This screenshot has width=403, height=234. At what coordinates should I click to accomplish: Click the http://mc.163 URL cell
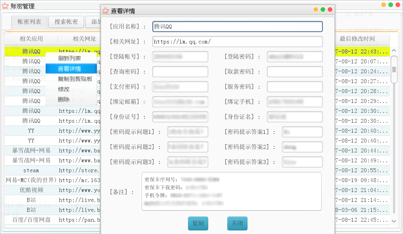coord(79,180)
